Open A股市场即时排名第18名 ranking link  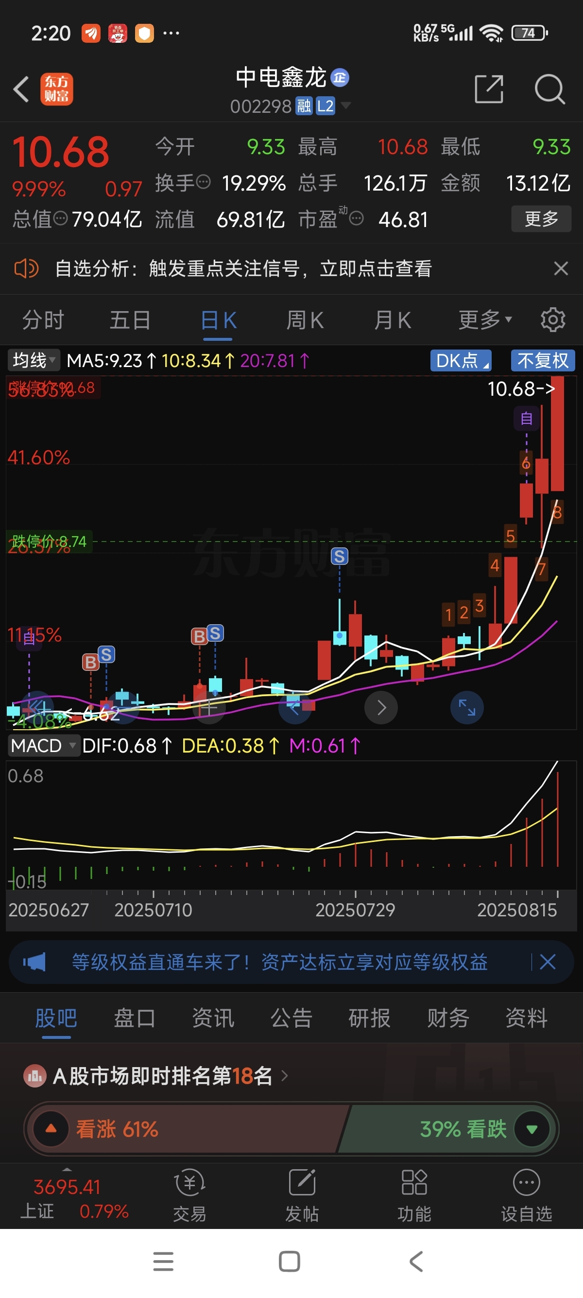point(170,1076)
